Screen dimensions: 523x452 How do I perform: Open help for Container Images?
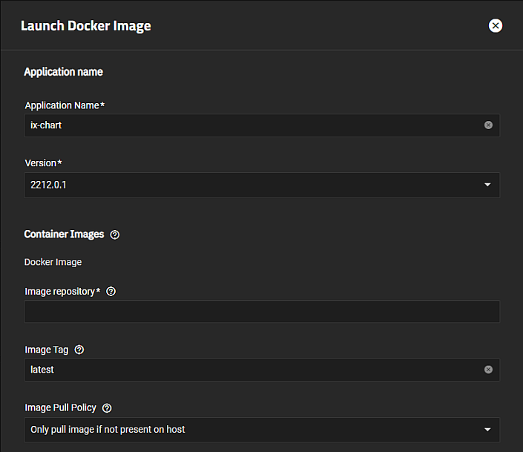(115, 235)
